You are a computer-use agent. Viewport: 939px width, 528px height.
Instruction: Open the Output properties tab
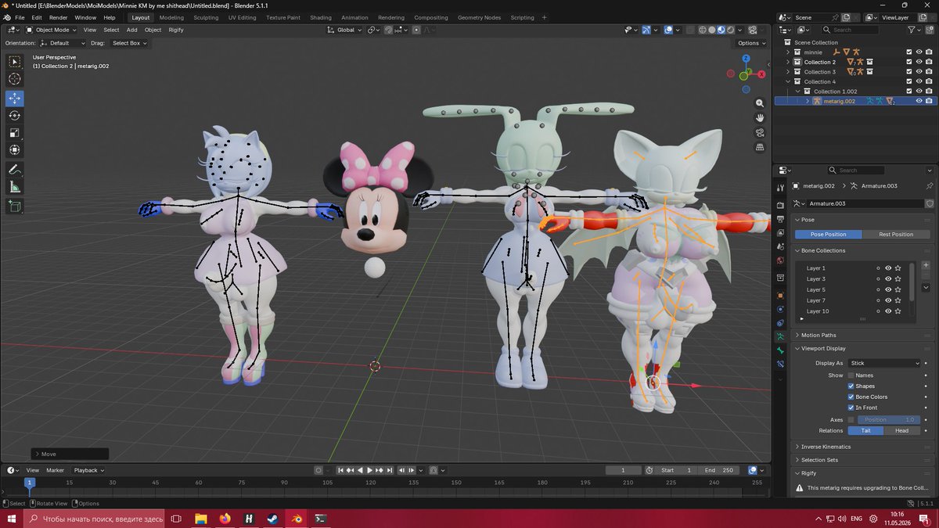click(780, 220)
